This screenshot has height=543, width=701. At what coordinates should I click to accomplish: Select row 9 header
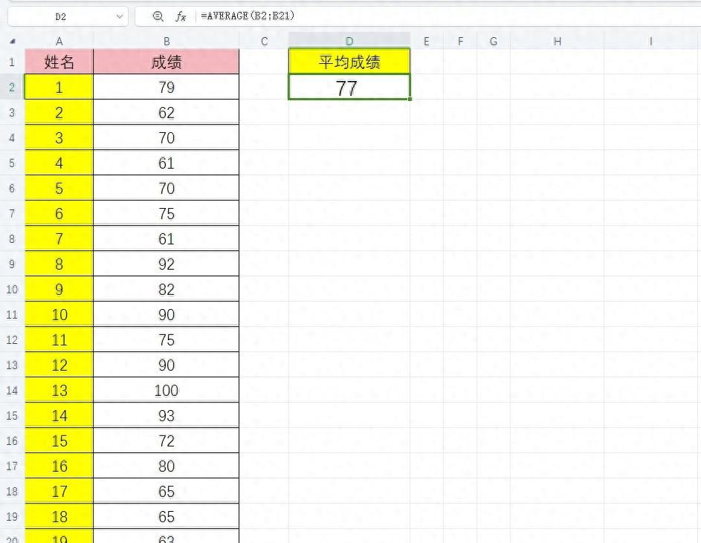click(x=12, y=264)
